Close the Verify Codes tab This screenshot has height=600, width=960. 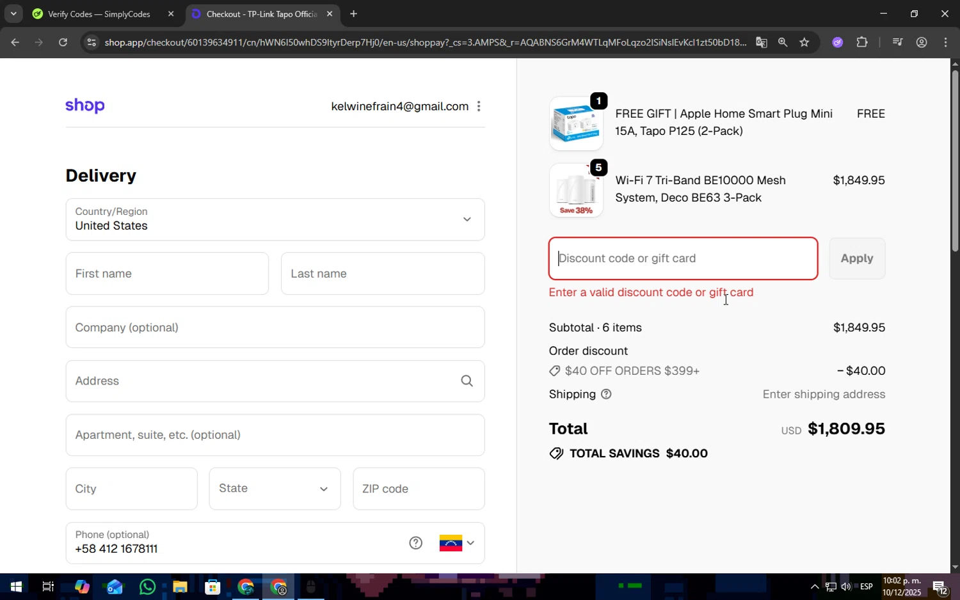pos(171,13)
